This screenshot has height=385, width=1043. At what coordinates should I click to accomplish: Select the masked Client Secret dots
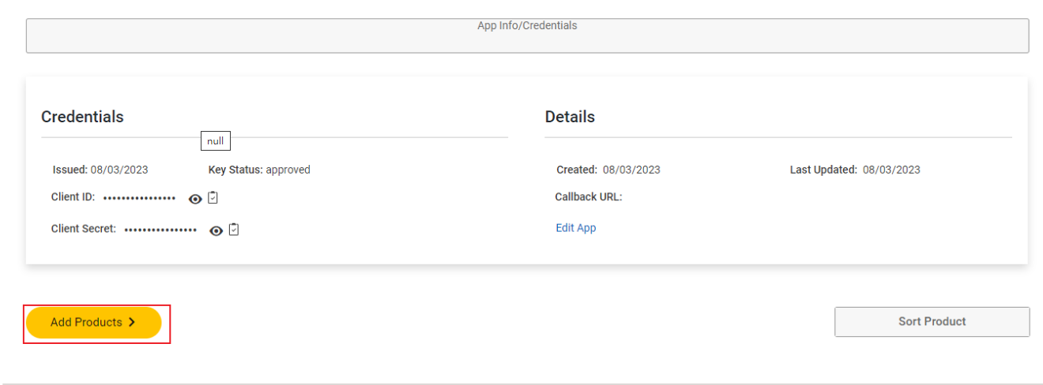point(160,230)
